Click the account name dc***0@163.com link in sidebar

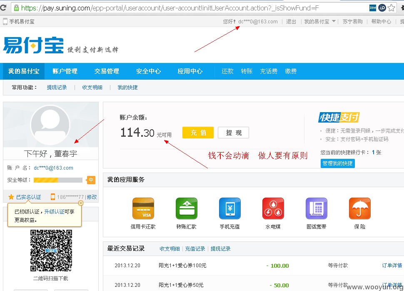click(54, 168)
